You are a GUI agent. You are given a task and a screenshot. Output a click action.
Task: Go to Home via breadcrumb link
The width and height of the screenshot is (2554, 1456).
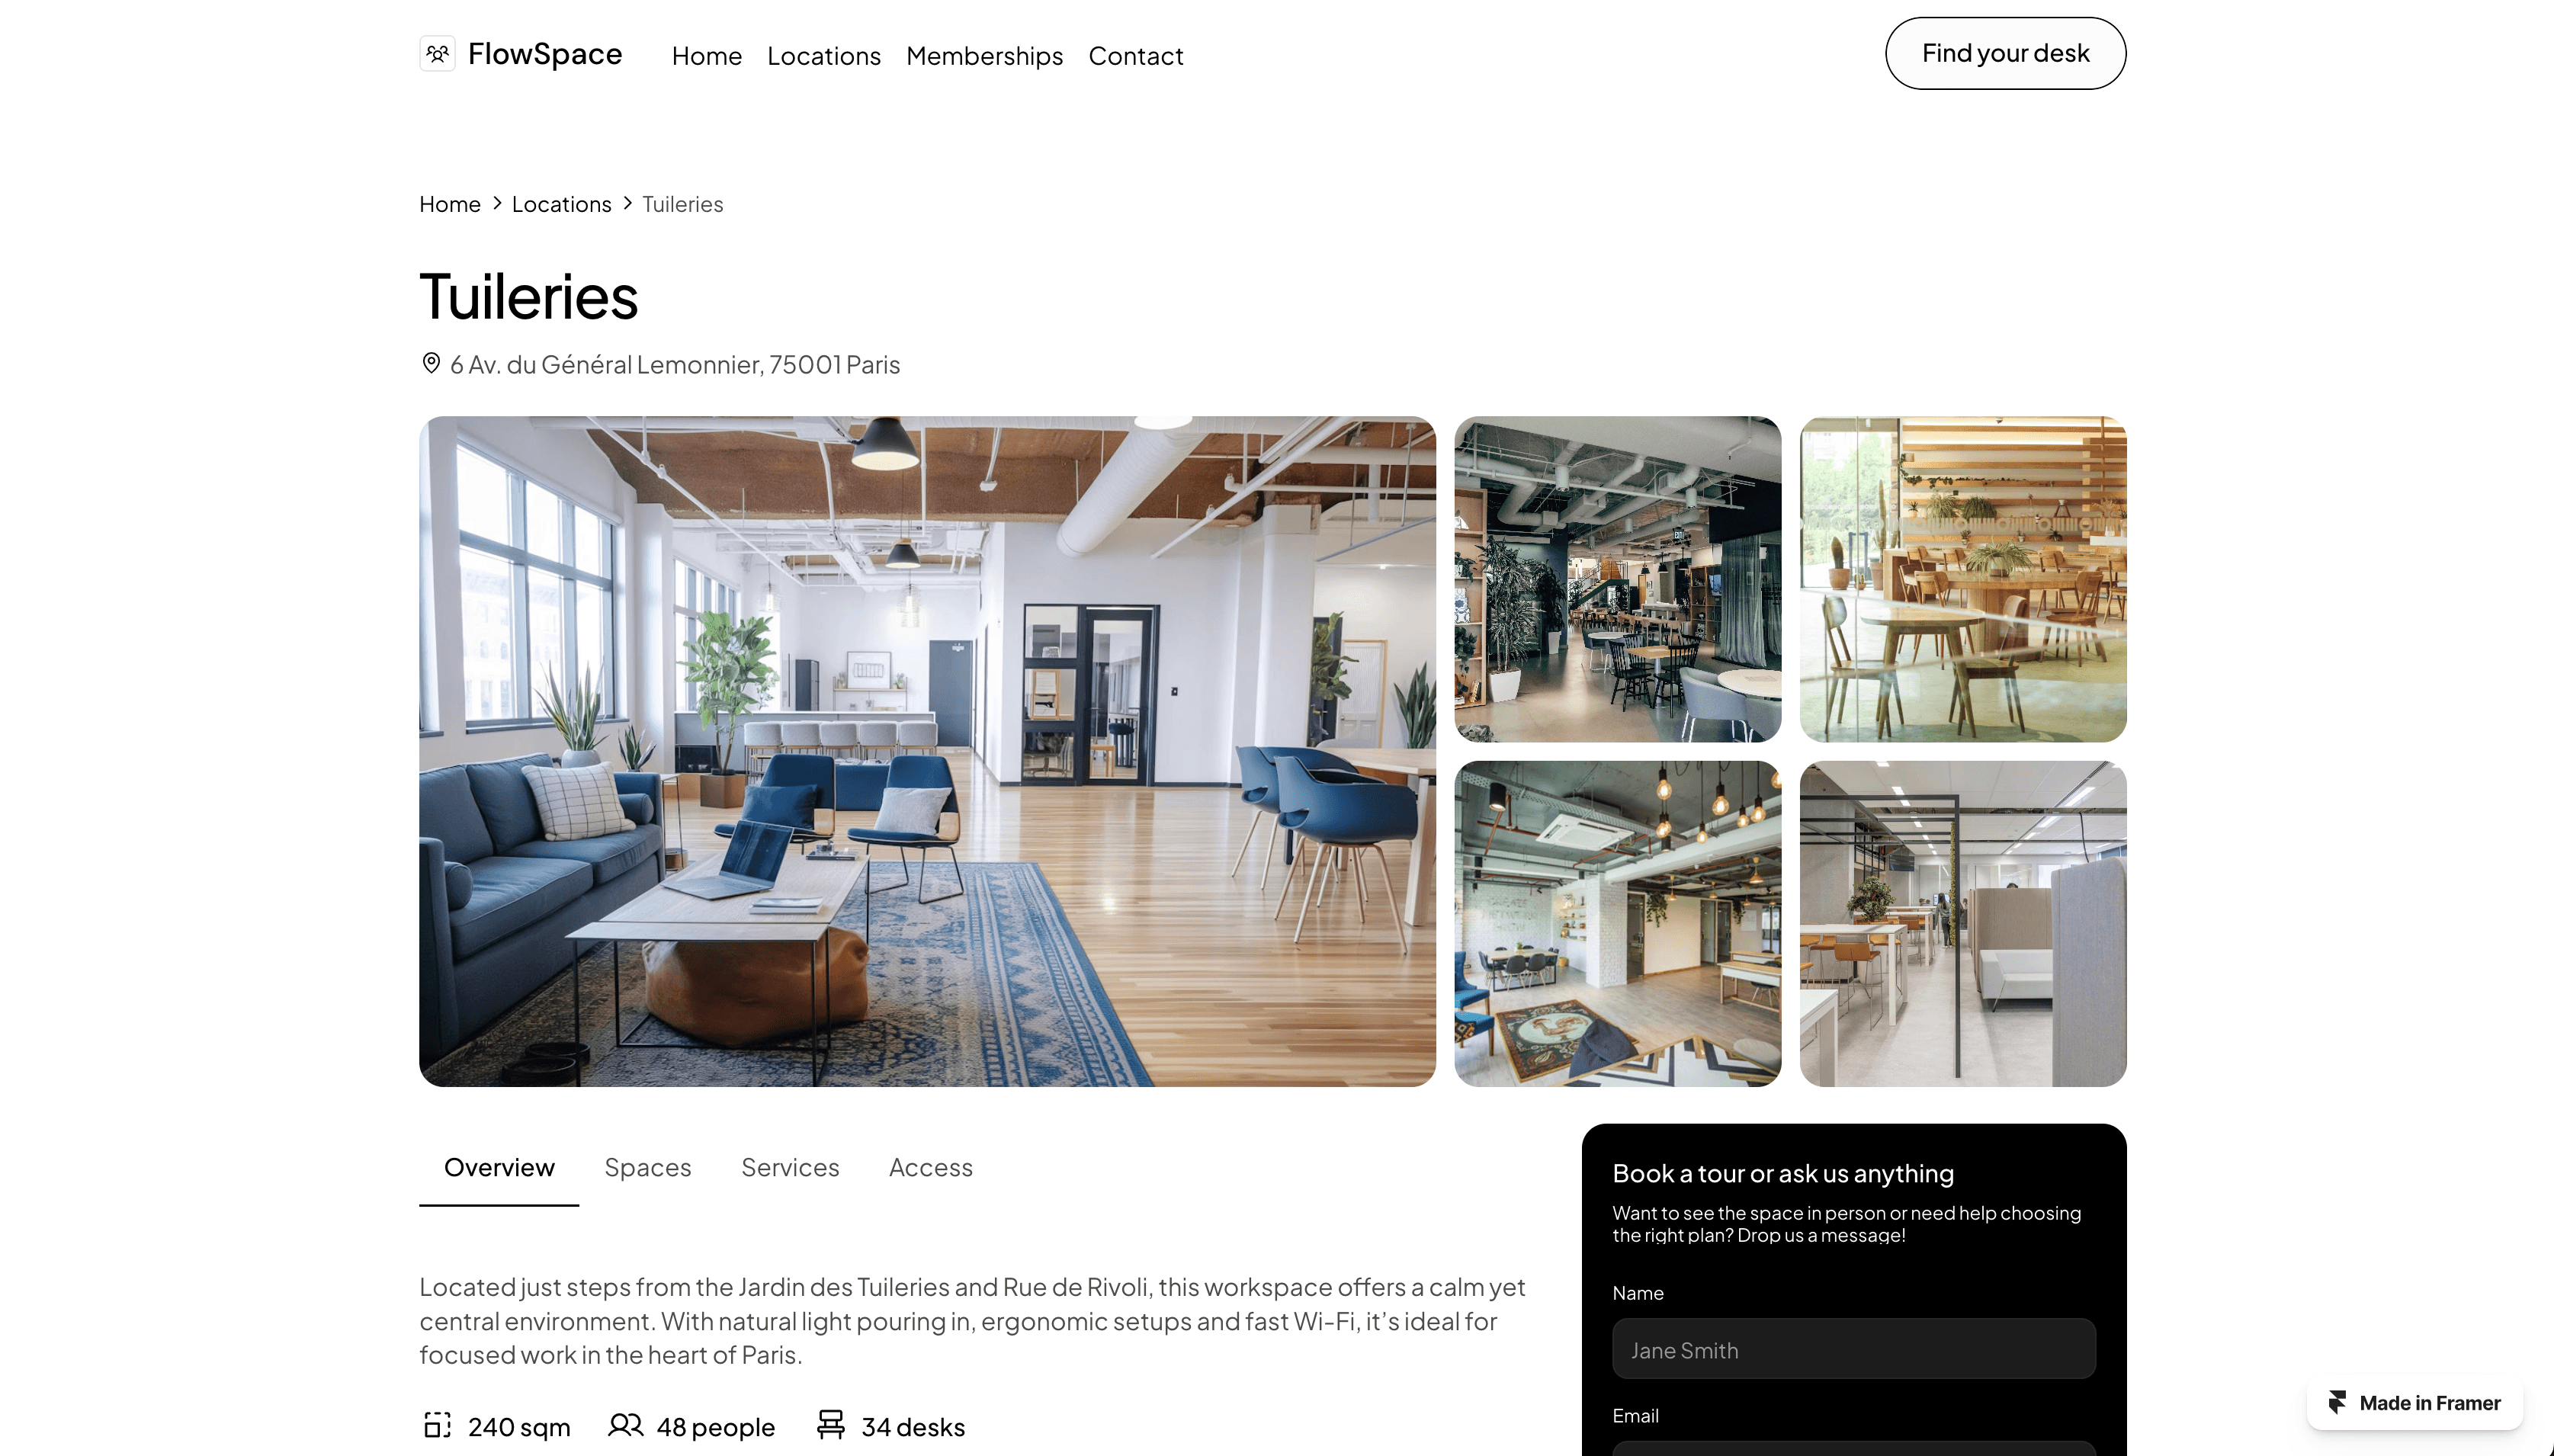[450, 204]
